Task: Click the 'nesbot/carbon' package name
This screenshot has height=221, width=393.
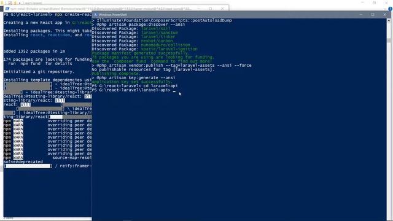Action: [x=157, y=41]
